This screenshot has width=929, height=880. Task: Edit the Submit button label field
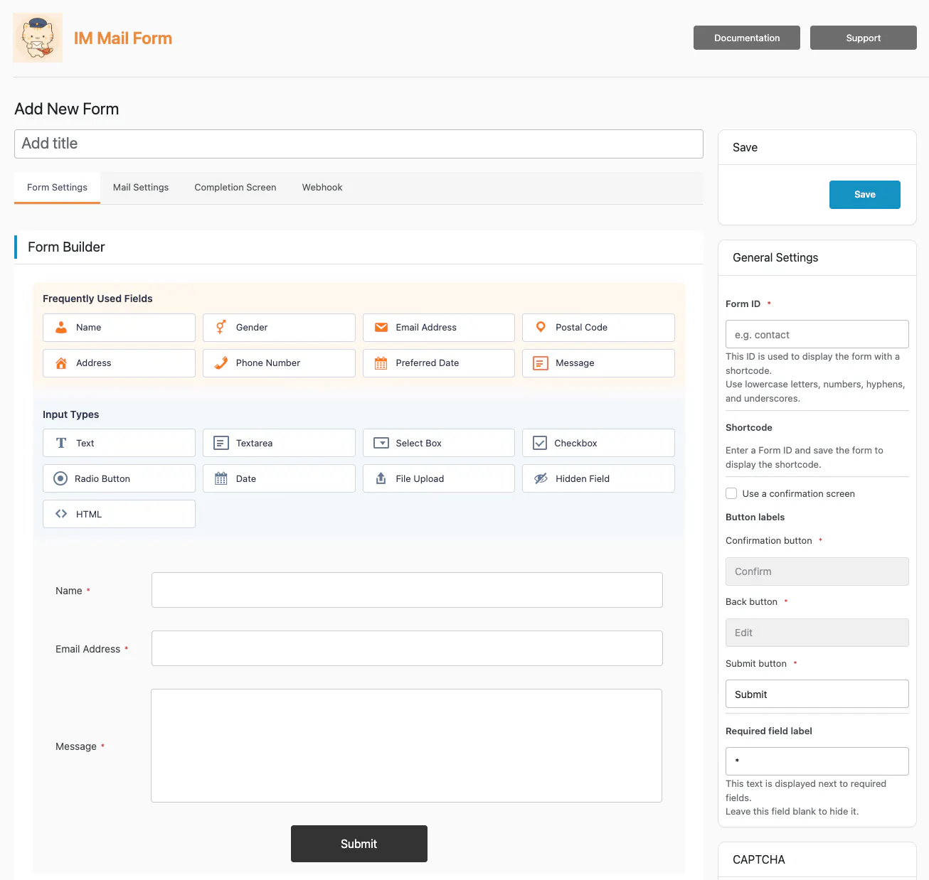pos(817,694)
